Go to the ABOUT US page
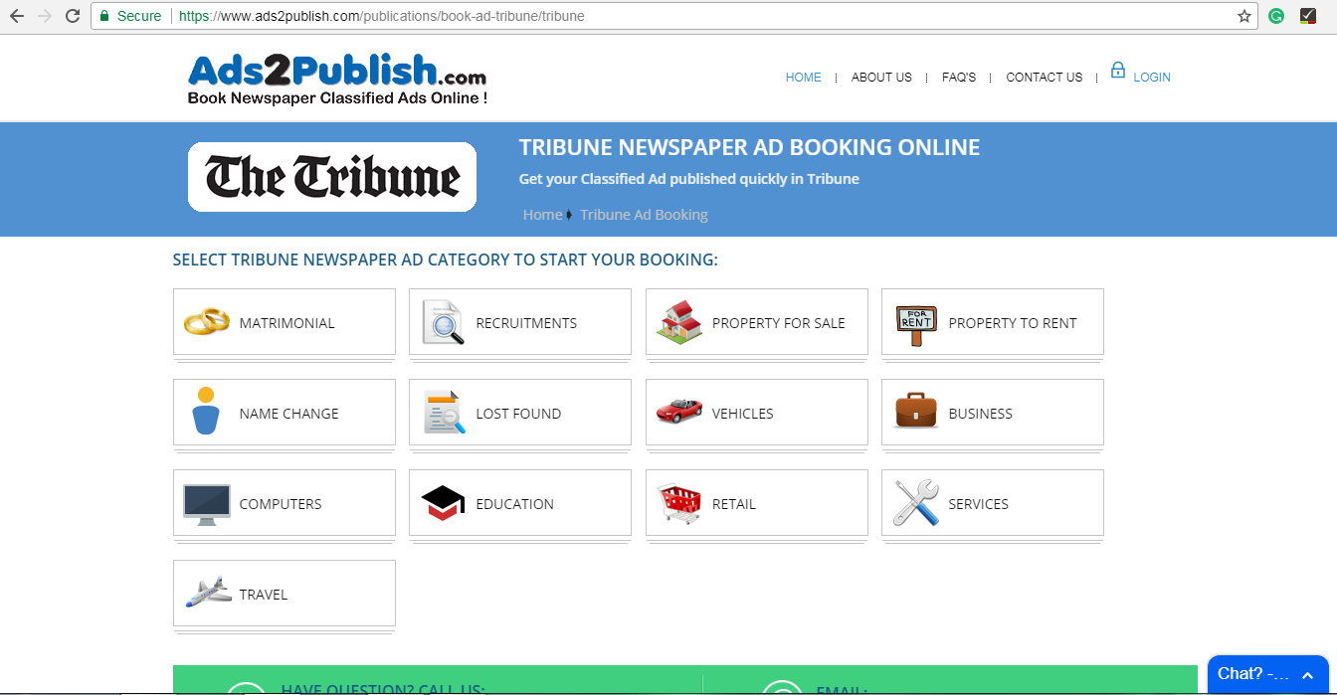Screen dimensions: 1337x695 pyautogui.click(x=881, y=77)
